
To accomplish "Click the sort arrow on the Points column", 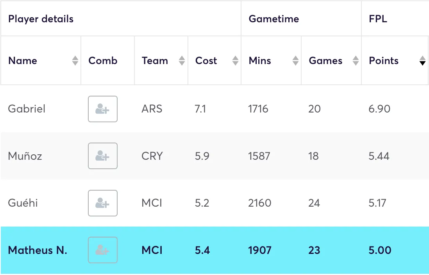I will pyautogui.click(x=422, y=61).
